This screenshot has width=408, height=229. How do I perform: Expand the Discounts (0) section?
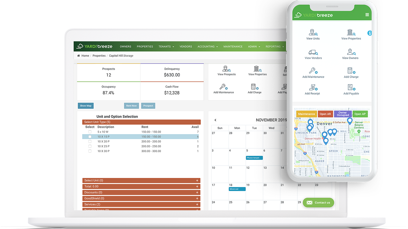(x=197, y=193)
